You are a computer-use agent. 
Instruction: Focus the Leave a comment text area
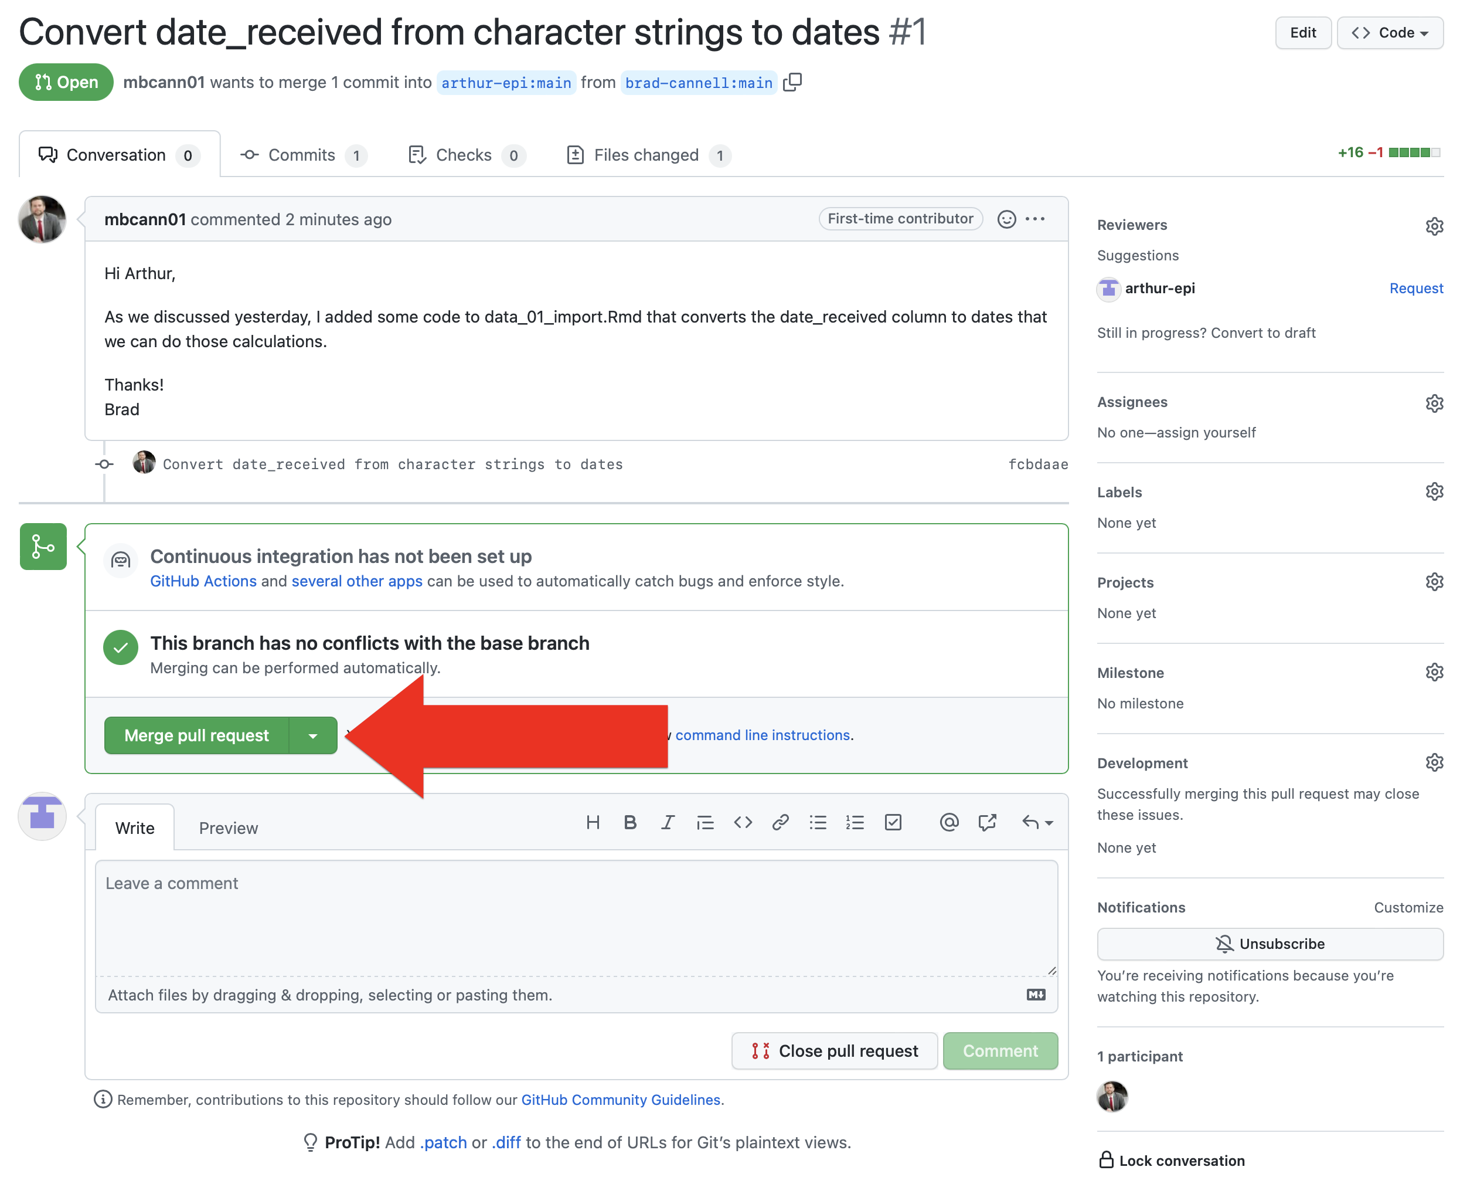click(576, 918)
